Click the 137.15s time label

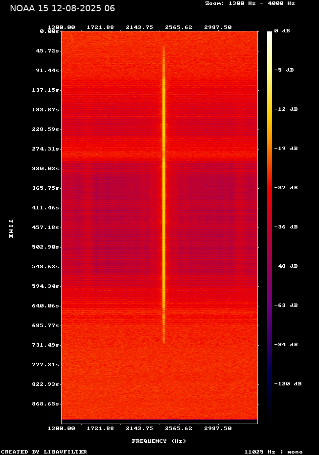pyautogui.click(x=46, y=90)
